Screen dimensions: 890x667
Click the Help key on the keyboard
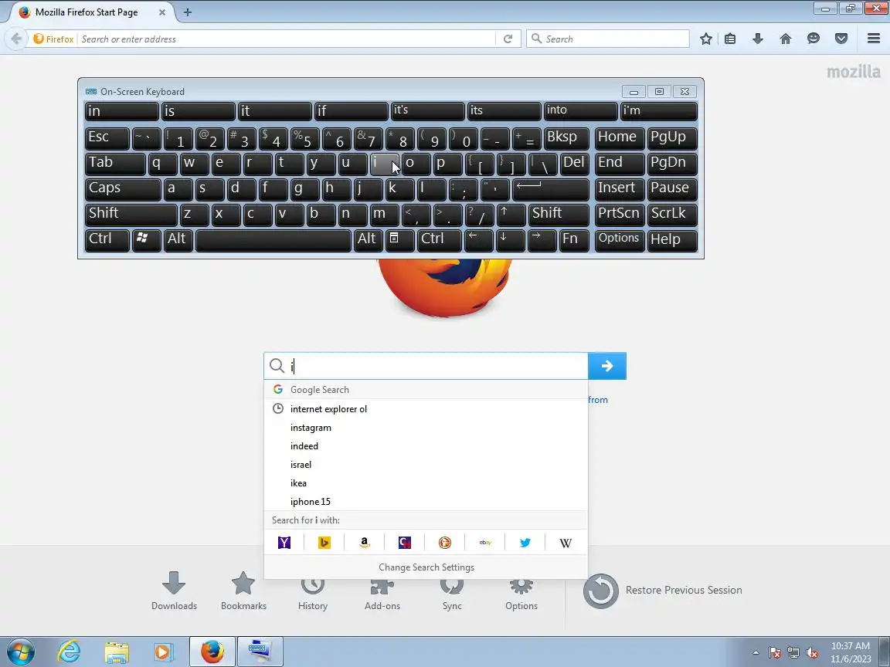point(672,240)
